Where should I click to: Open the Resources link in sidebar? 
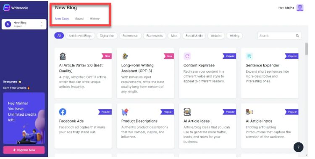[12, 82]
